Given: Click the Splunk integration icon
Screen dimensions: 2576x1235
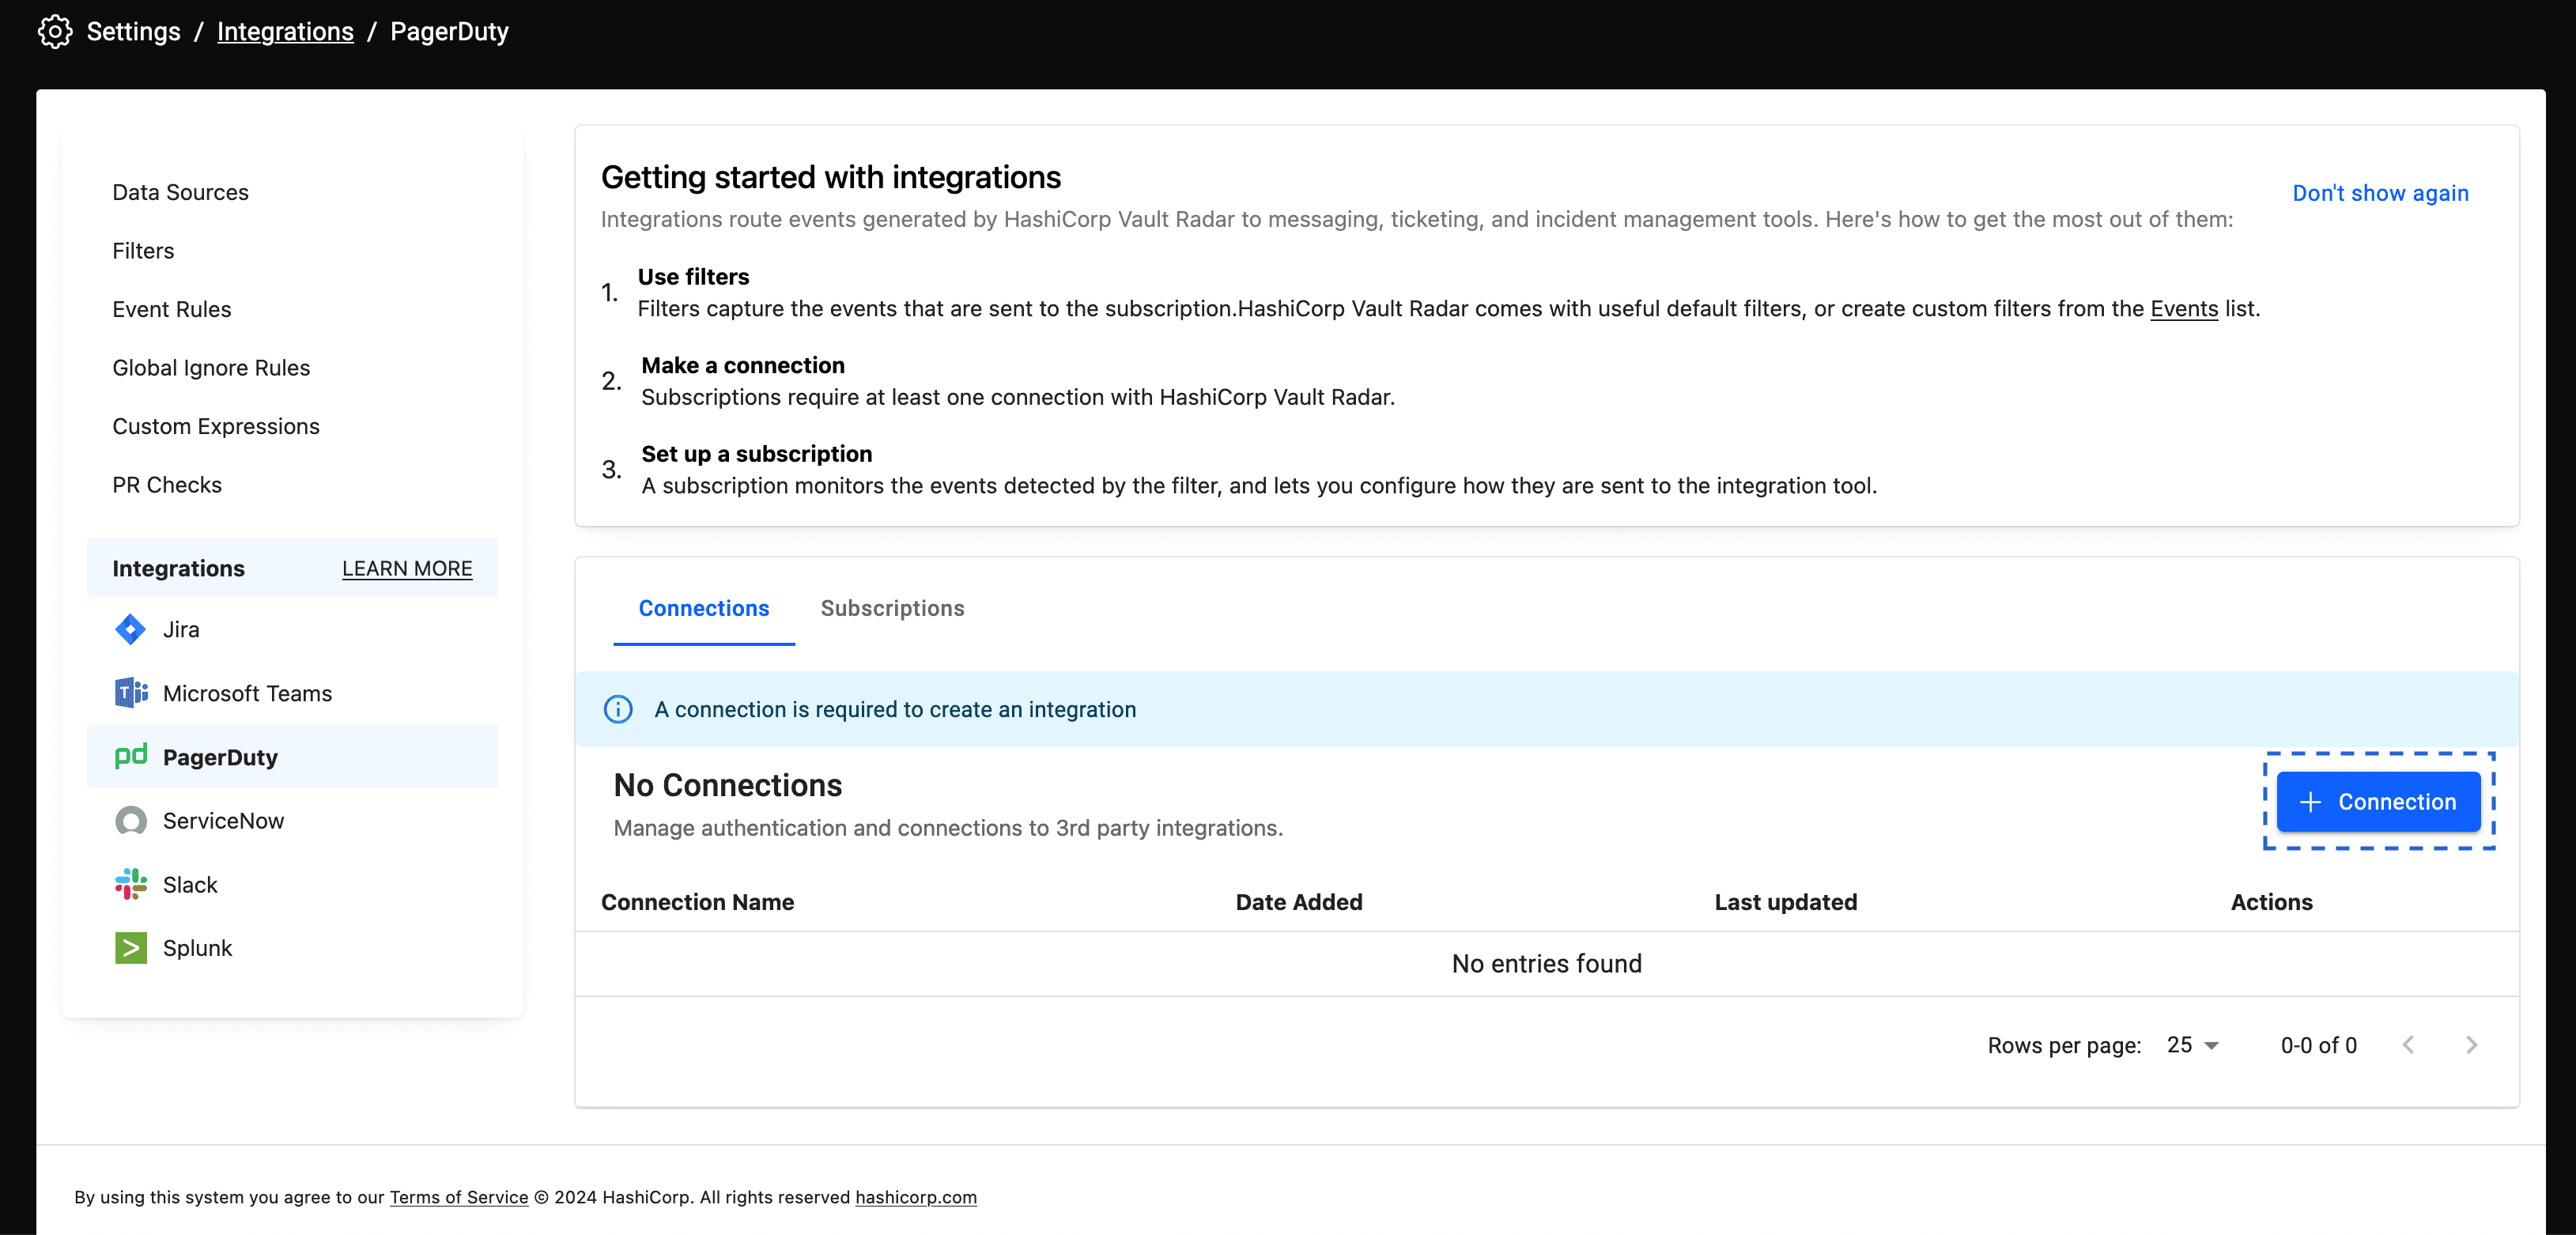Looking at the screenshot, I should pyautogui.click(x=131, y=948).
